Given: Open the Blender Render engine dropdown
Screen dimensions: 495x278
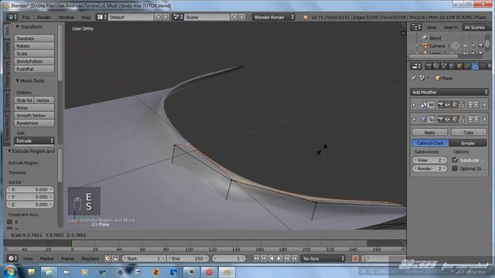Looking at the screenshot, I should point(274,17).
